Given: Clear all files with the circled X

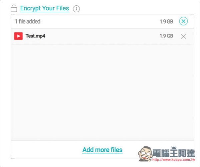Looking at the screenshot, I should pyautogui.click(x=183, y=21).
